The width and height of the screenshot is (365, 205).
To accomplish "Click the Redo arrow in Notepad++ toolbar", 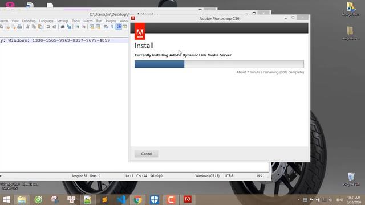I will coord(55,27).
